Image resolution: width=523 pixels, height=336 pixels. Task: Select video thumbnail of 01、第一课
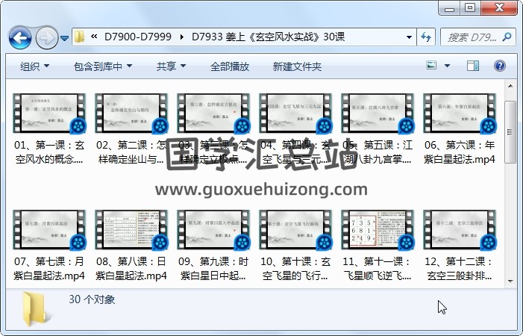tap(49, 113)
